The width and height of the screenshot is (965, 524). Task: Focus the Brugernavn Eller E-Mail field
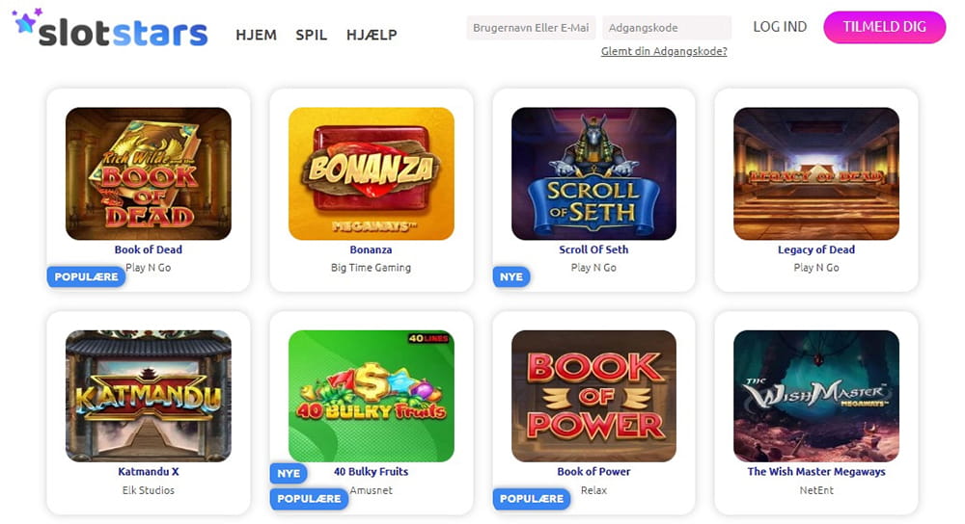pyautogui.click(x=531, y=28)
